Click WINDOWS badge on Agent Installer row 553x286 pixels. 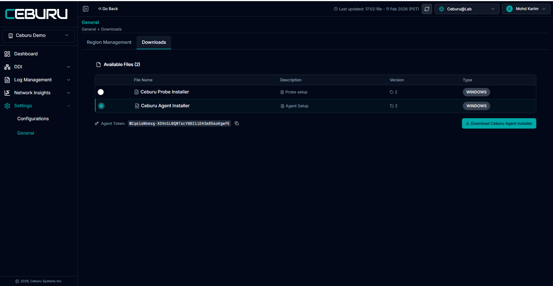476,106
